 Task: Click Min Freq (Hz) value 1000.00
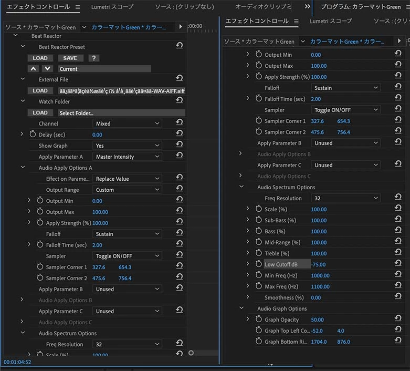[320, 275]
